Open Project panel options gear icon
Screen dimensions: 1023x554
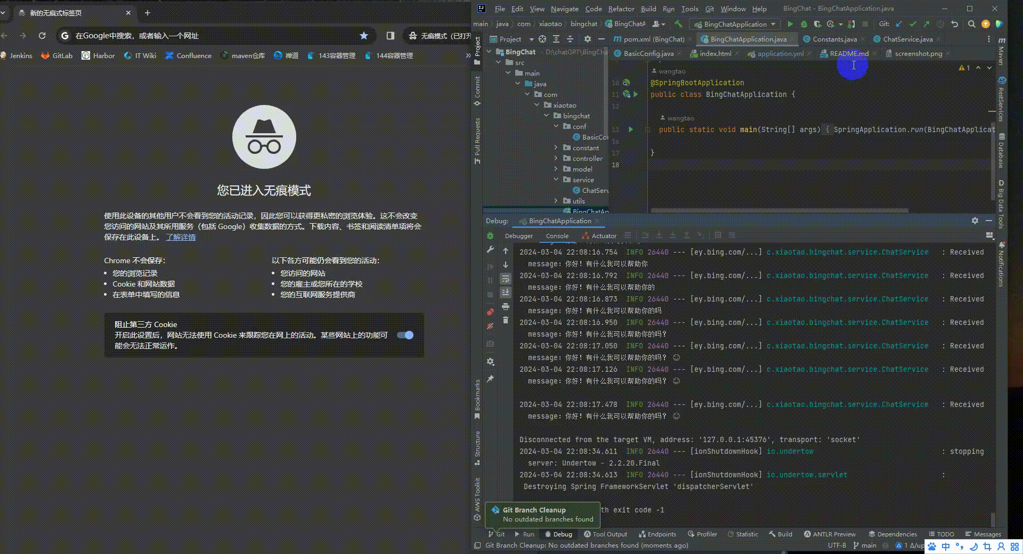tap(588, 39)
